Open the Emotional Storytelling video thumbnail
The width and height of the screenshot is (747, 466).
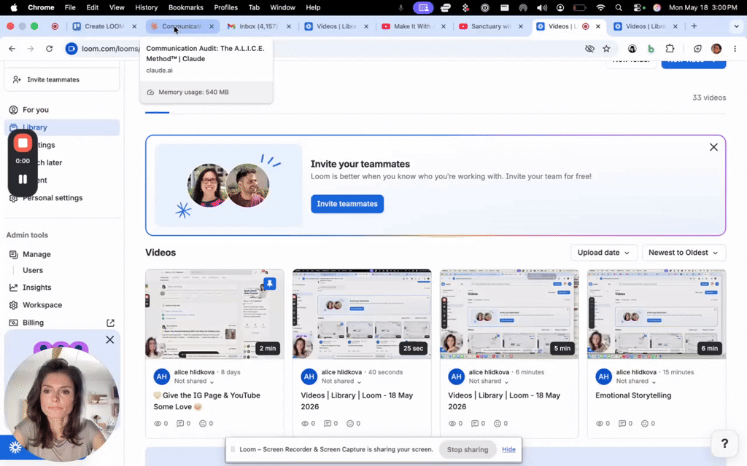click(657, 315)
